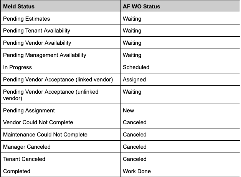The width and height of the screenshot is (241, 177).
Task: Select the Work Done status cell
Action: 137,171
